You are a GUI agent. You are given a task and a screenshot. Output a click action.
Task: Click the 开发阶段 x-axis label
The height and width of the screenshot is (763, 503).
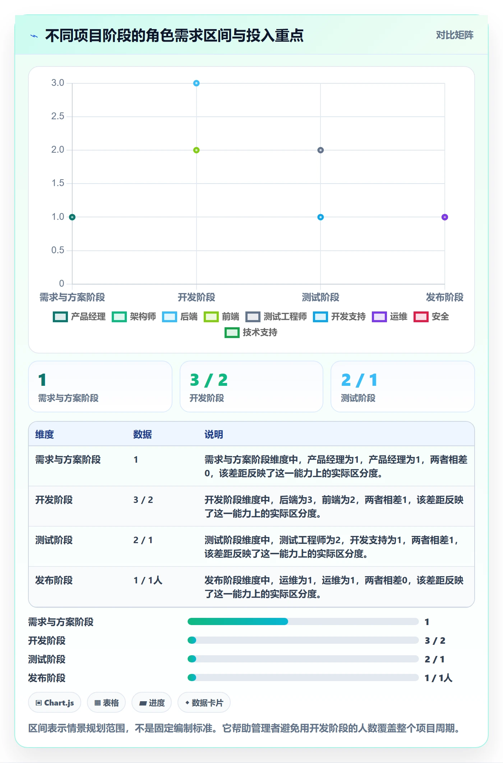point(196,297)
